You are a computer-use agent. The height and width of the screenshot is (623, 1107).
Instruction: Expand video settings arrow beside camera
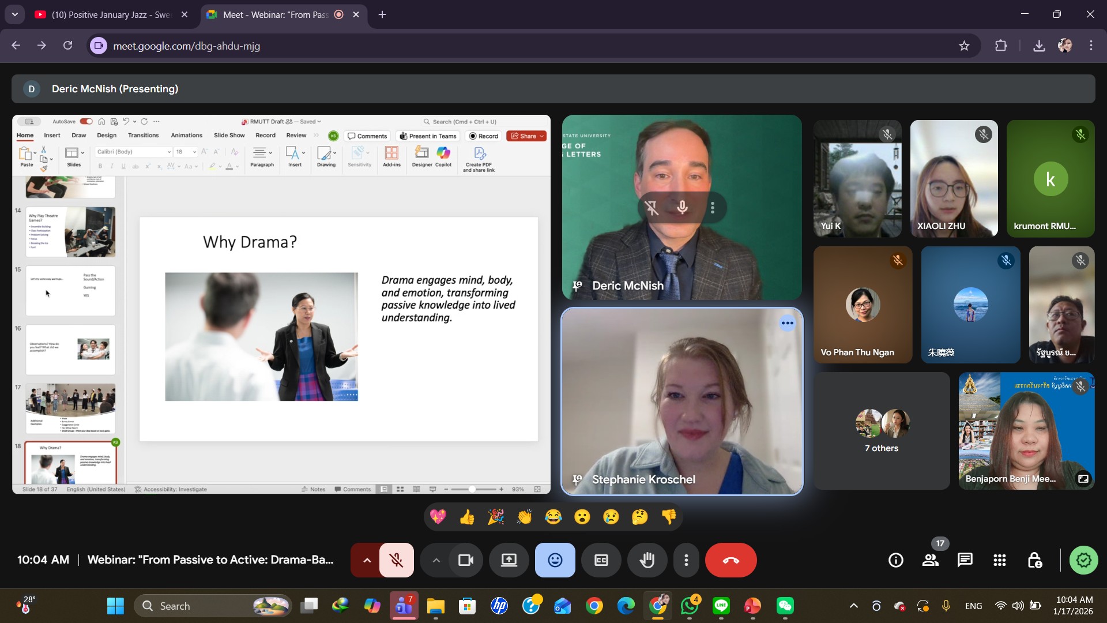pos(436,560)
